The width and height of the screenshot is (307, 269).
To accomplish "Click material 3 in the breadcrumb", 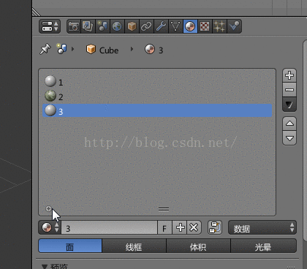I will tap(154, 50).
